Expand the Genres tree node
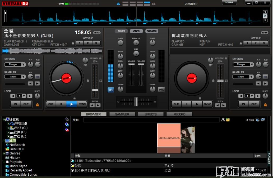The image size is (273, 178). 4,154
